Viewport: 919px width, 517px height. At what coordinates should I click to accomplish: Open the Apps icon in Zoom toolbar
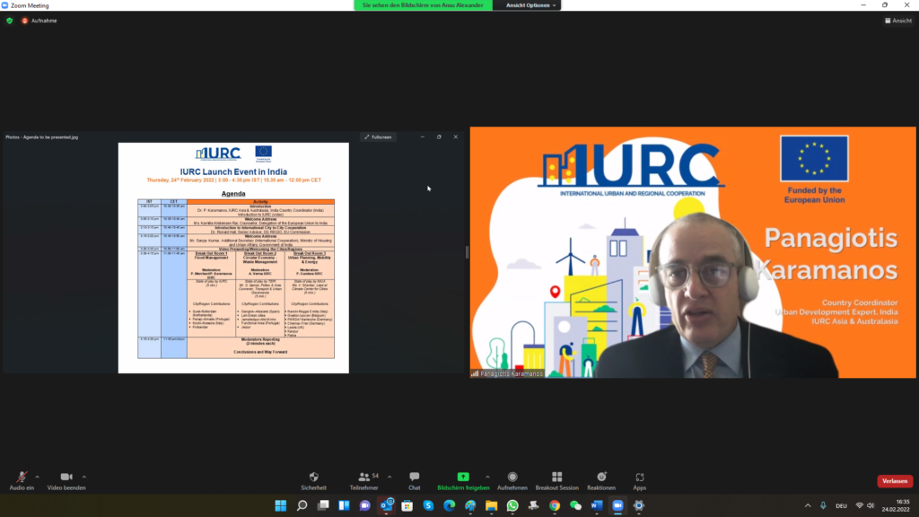click(639, 478)
